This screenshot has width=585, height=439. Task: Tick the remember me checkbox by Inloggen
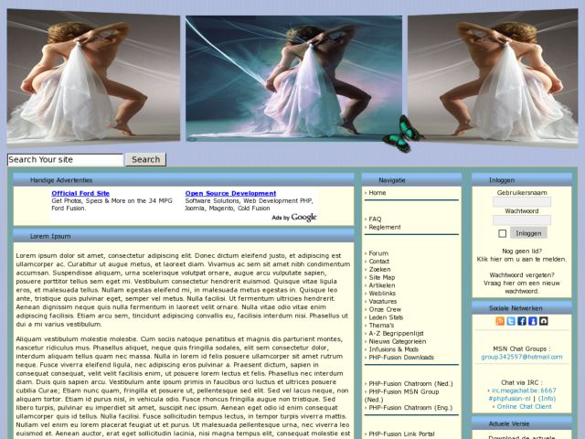point(502,234)
